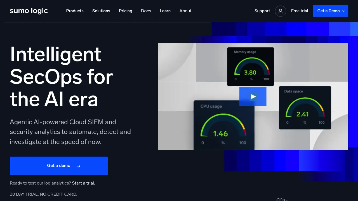Click the sumo logic logo
This screenshot has width=358, height=201.
pyautogui.click(x=29, y=11)
